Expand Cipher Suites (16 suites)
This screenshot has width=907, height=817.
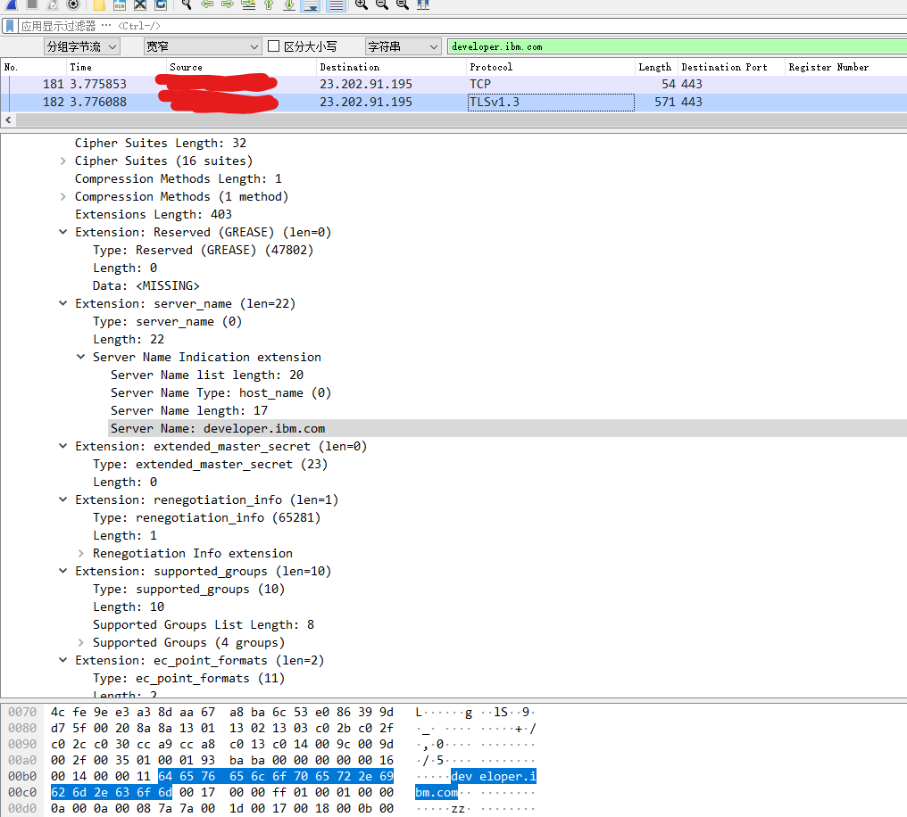[x=63, y=161]
